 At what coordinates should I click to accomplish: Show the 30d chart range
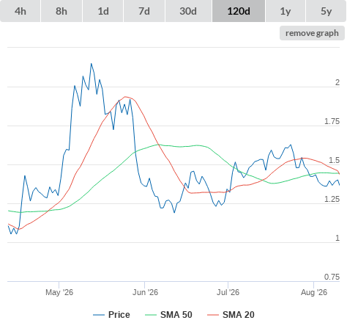(188, 11)
